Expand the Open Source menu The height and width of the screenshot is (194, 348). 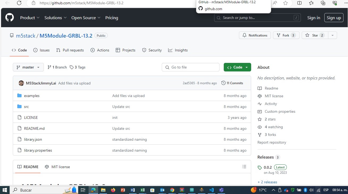pyautogui.click(x=86, y=18)
